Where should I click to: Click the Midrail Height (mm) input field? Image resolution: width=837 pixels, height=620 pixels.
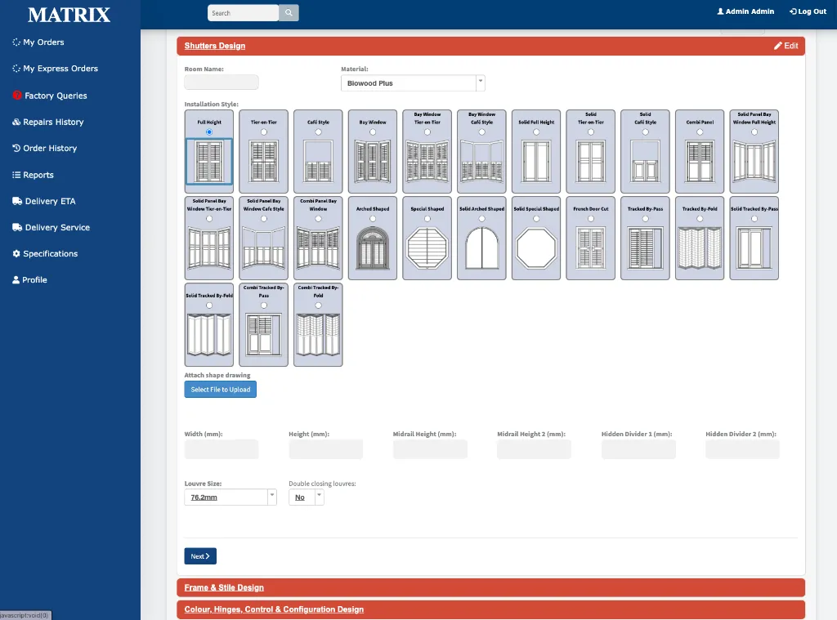click(x=430, y=449)
